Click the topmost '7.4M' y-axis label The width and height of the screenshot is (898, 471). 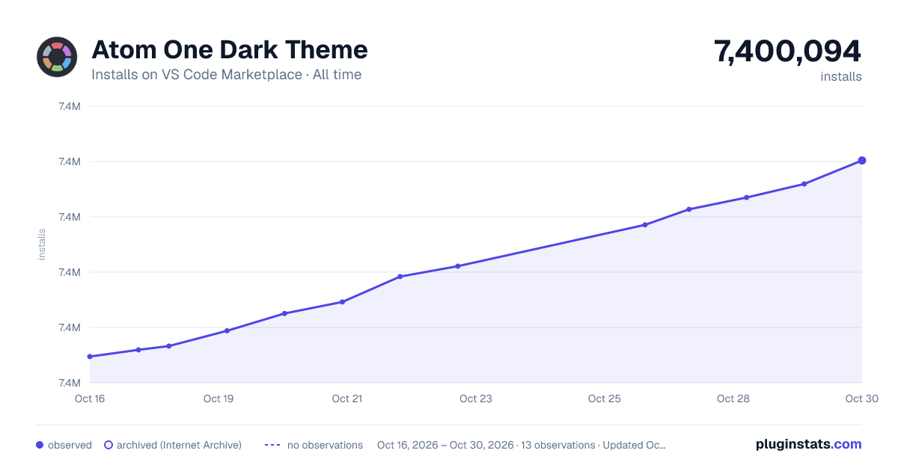[x=69, y=106]
